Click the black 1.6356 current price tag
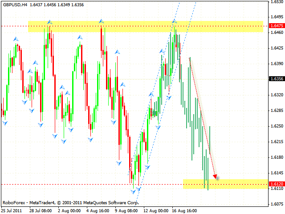The width and height of the screenshot is (285, 214). [275, 79]
